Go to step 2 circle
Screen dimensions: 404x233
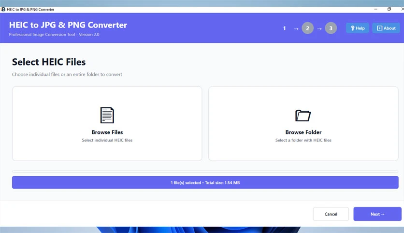click(308, 28)
